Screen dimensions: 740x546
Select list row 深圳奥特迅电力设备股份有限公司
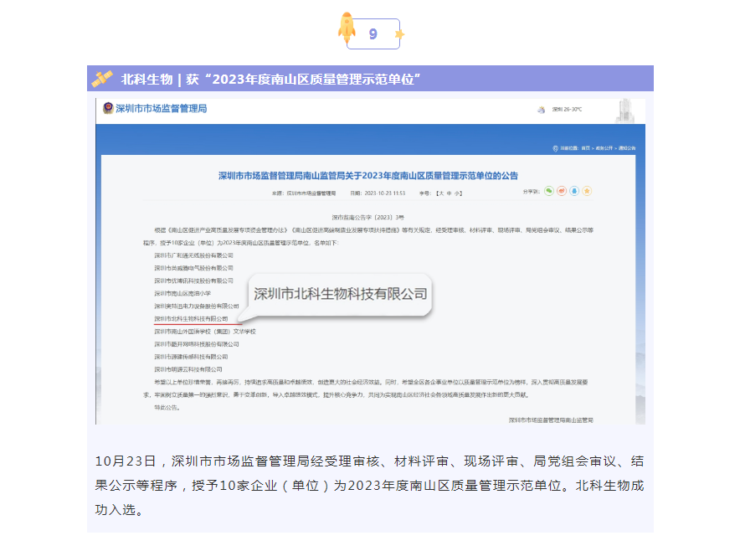tap(197, 306)
